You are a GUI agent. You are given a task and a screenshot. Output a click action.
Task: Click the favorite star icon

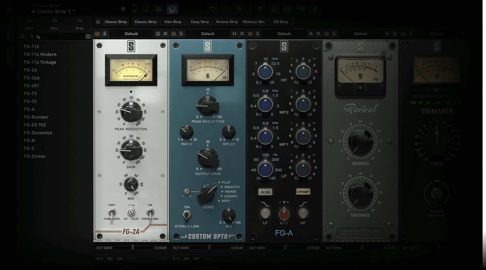pyautogui.click(x=123, y=9)
